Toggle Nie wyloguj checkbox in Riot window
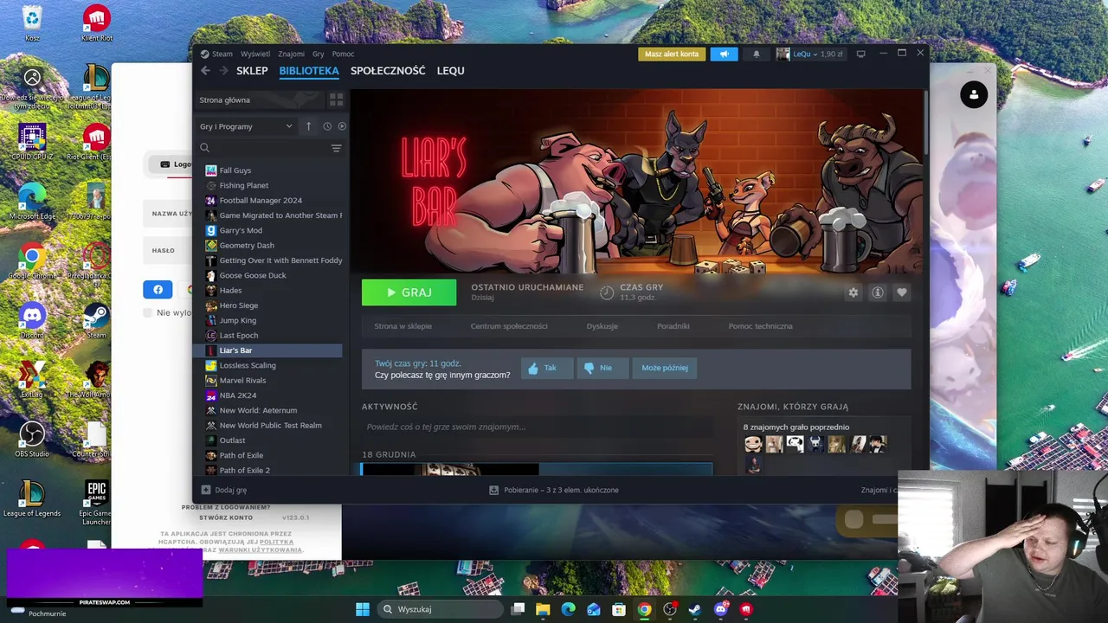1108x623 pixels. [x=147, y=312]
